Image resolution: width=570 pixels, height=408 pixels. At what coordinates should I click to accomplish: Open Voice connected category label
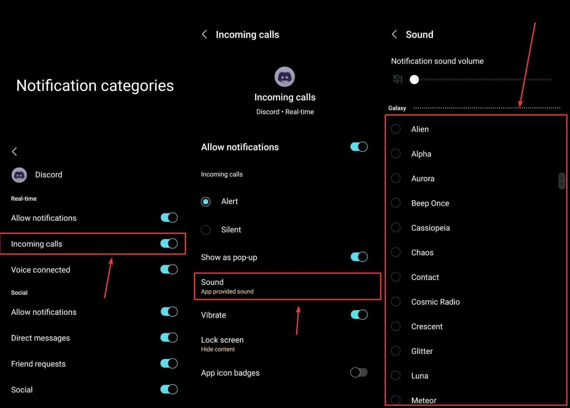coord(40,270)
